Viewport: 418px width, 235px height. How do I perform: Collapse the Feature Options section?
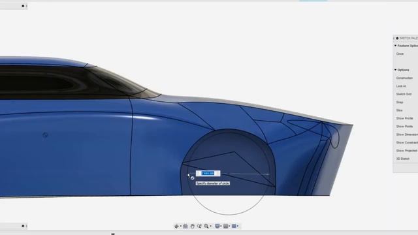tap(395, 46)
